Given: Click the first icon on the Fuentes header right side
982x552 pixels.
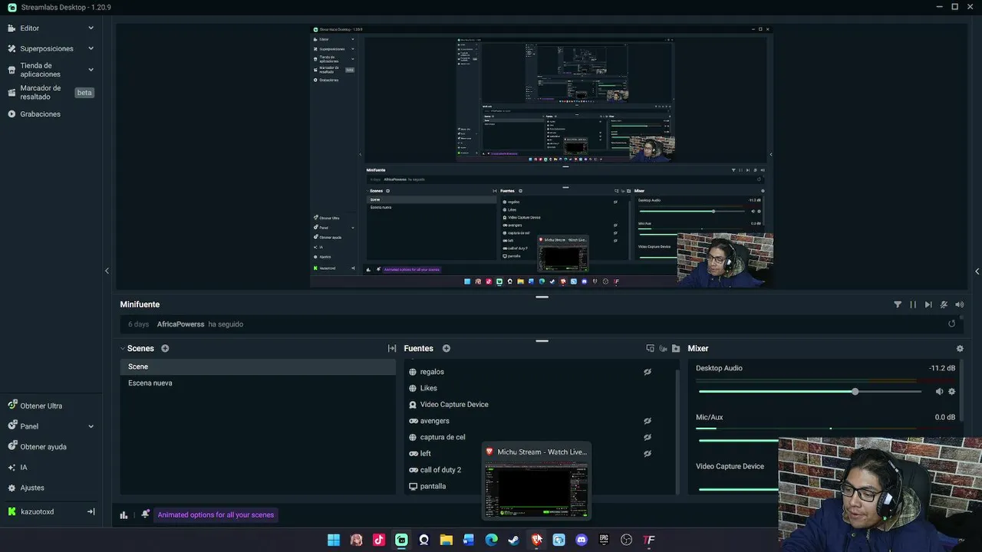Looking at the screenshot, I should pos(651,348).
